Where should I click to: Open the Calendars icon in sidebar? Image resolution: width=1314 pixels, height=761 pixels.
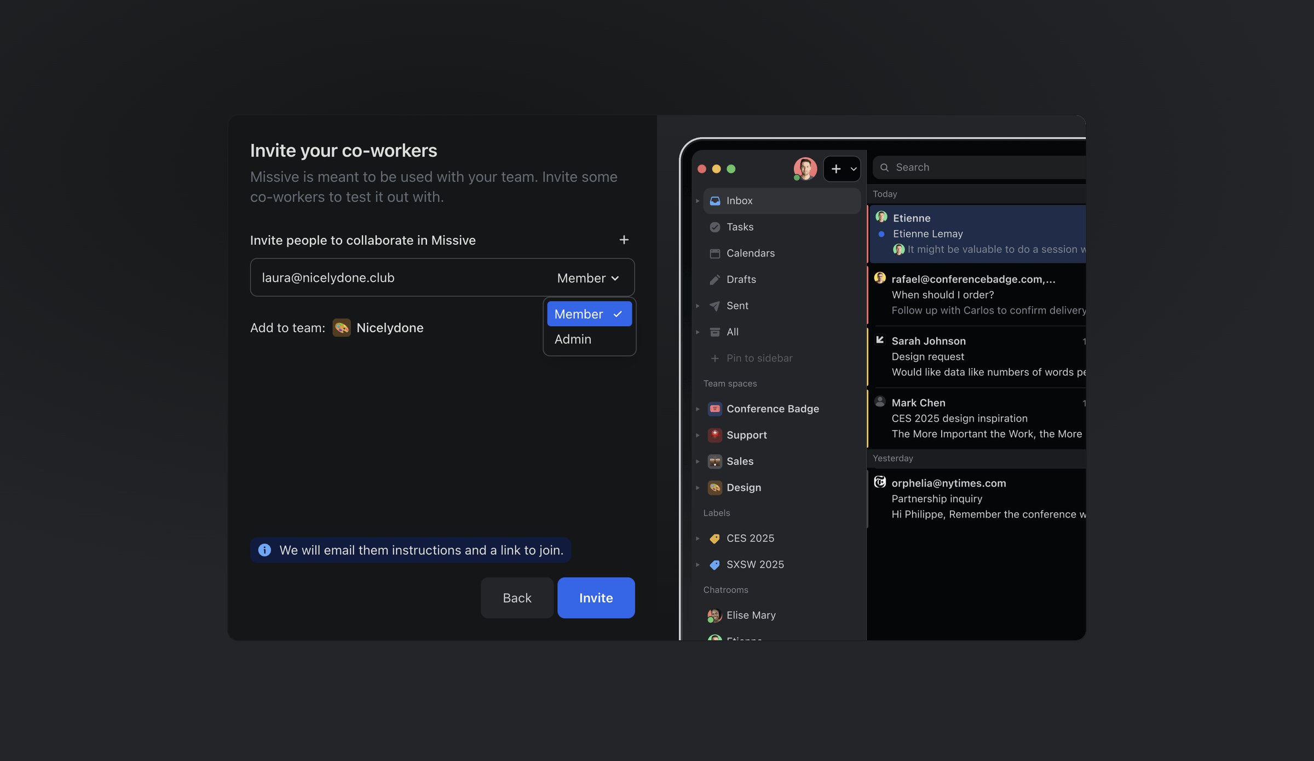714,253
